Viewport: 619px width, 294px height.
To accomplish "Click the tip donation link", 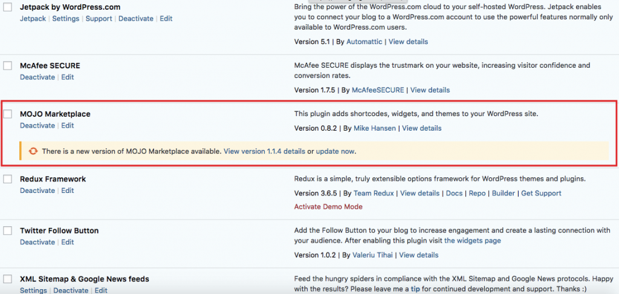I will 415,289.
